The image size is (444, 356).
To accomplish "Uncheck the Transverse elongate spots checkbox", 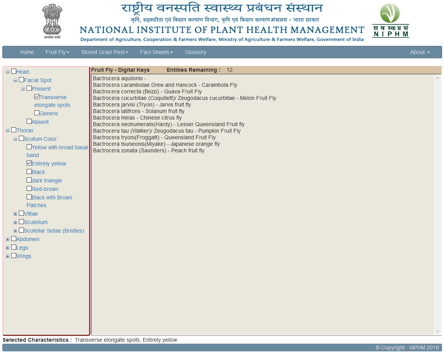I will (37, 97).
